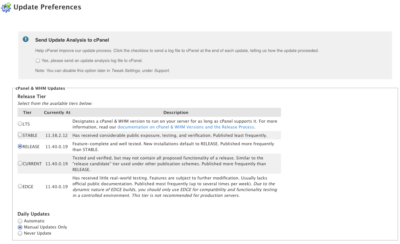Click the RELEASE row version 11.40.0.19
The image size is (400, 244).
coord(57,147)
